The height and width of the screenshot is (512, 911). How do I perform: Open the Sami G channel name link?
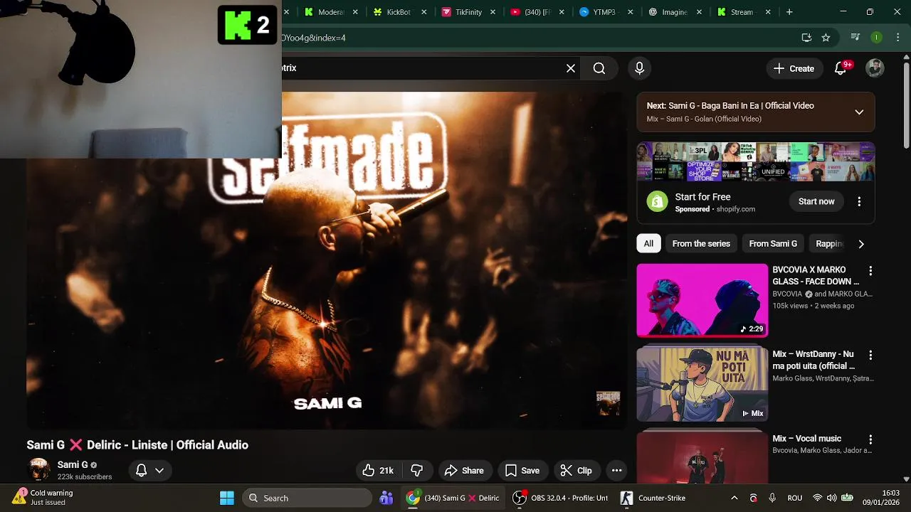73,464
